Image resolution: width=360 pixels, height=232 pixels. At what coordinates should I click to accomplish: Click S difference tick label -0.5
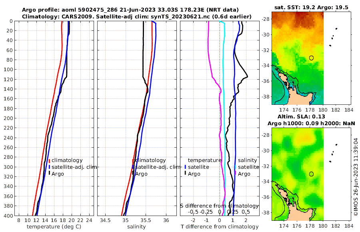pyautogui.click(x=193, y=212)
